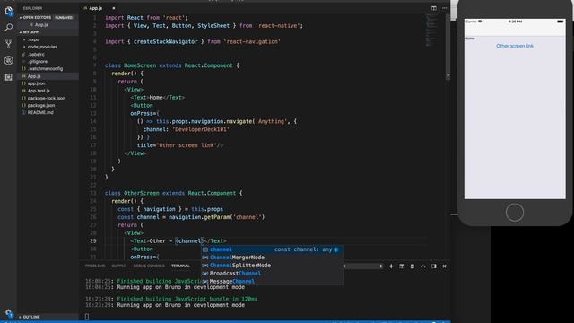Click 'HomeScreen' class name in the code
The width and height of the screenshot is (574, 323).
coord(140,65)
